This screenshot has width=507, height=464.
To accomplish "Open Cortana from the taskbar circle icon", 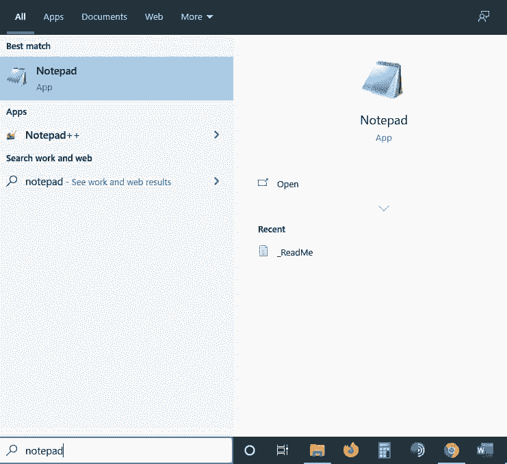I will (x=250, y=450).
